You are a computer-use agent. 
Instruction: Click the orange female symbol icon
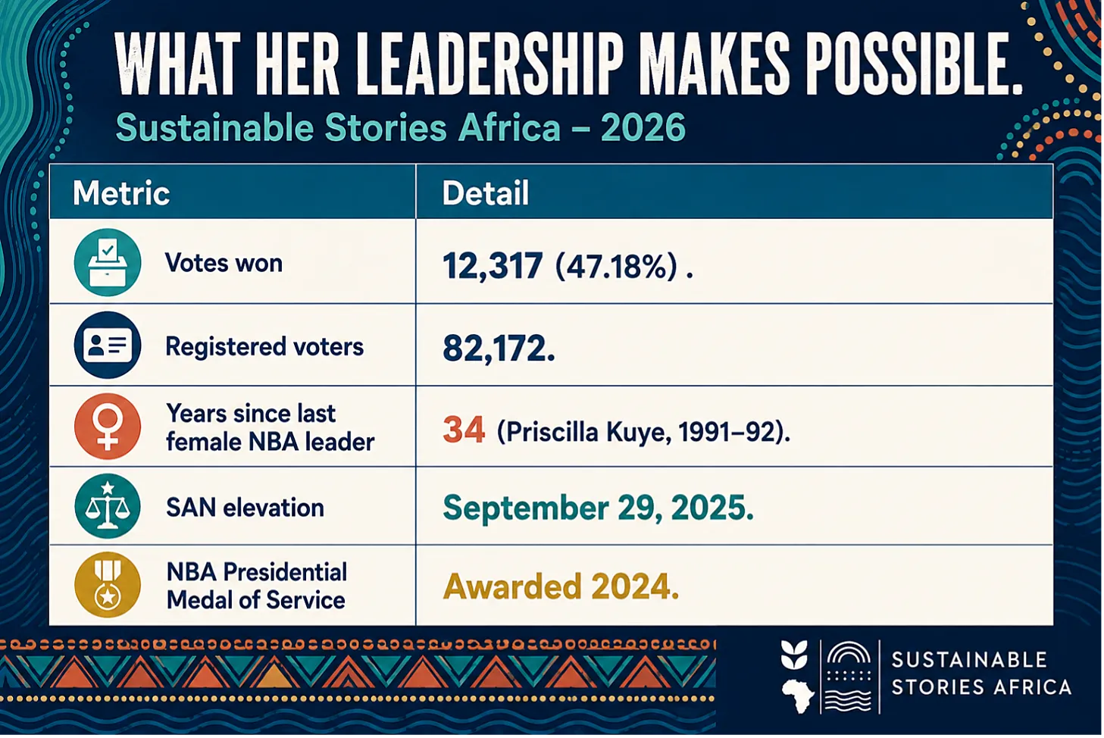point(108,426)
